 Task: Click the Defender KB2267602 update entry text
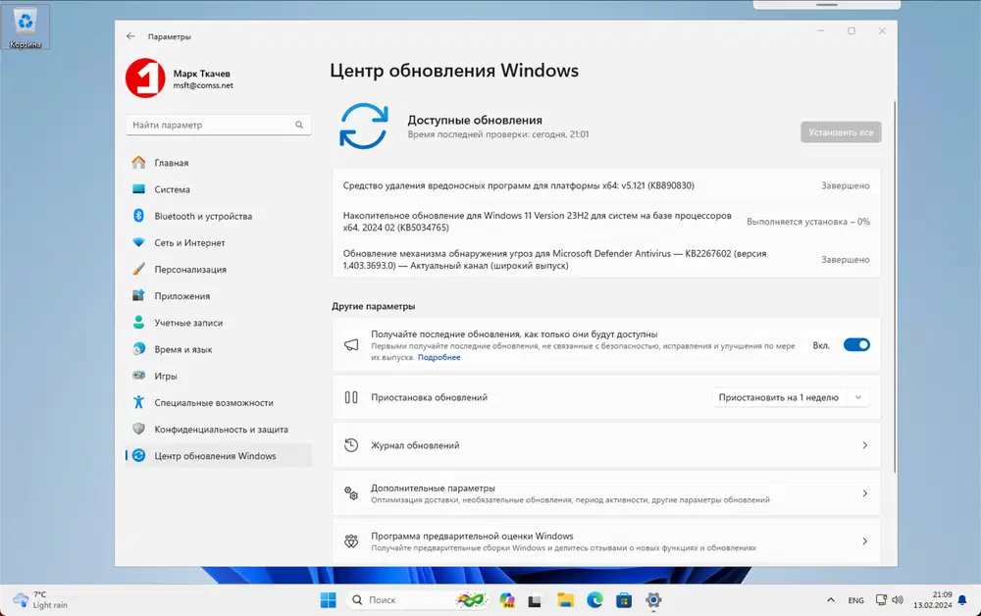point(554,260)
